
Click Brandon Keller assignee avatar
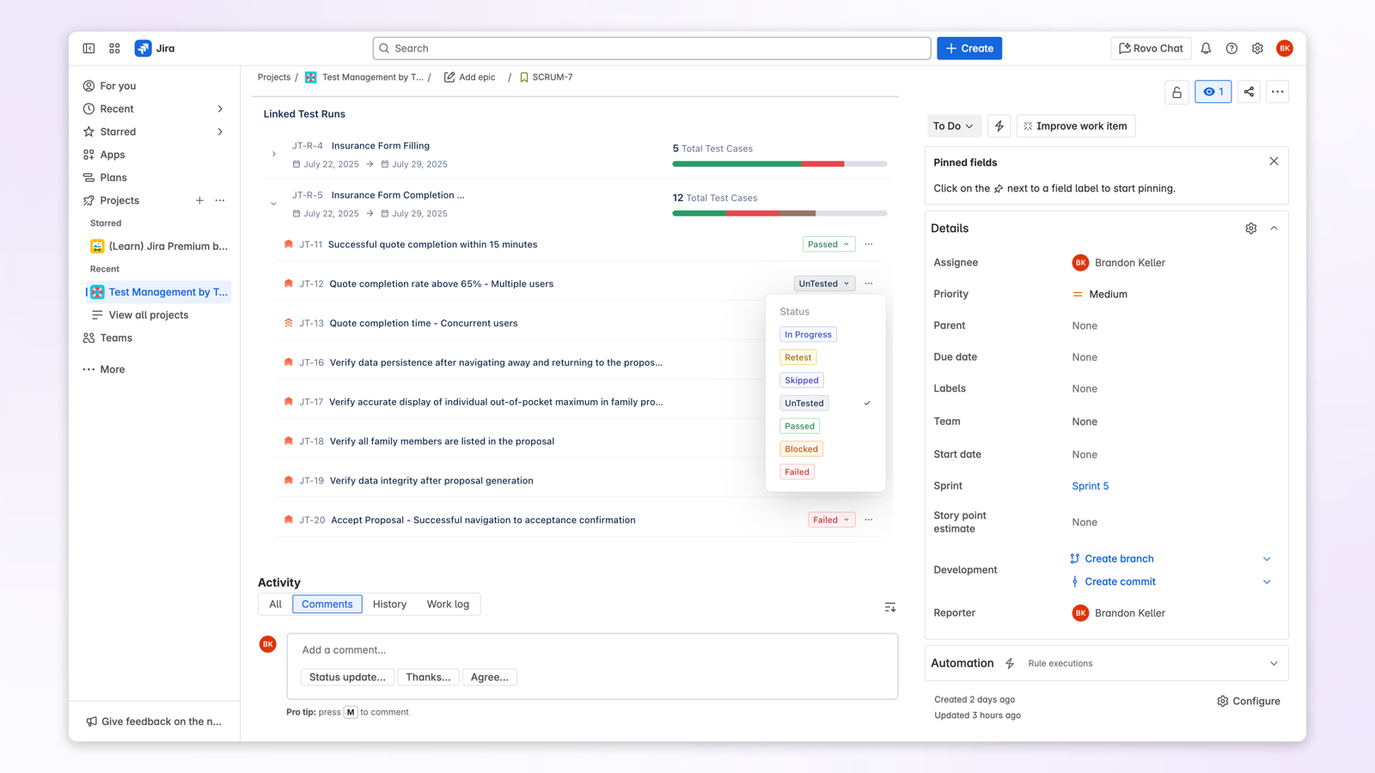click(1080, 263)
